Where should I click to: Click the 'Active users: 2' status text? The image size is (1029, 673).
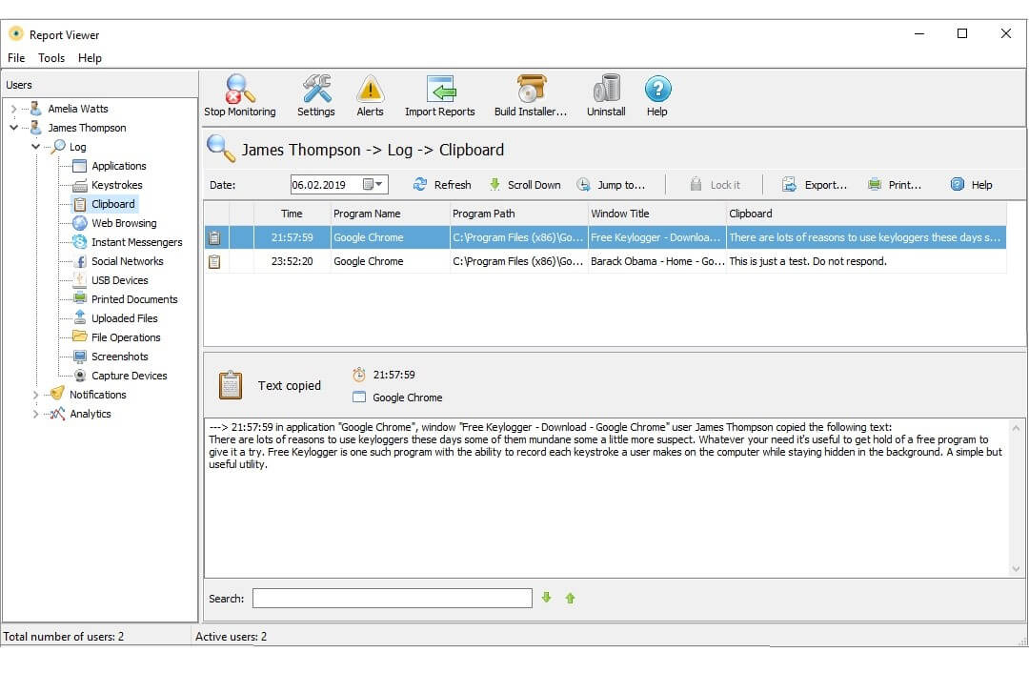click(x=231, y=636)
